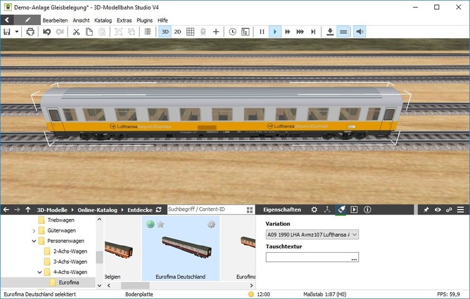The height and width of the screenshot is (299, 470).
Task: Play the simulation at normal speed
Action: click(275, 32)
